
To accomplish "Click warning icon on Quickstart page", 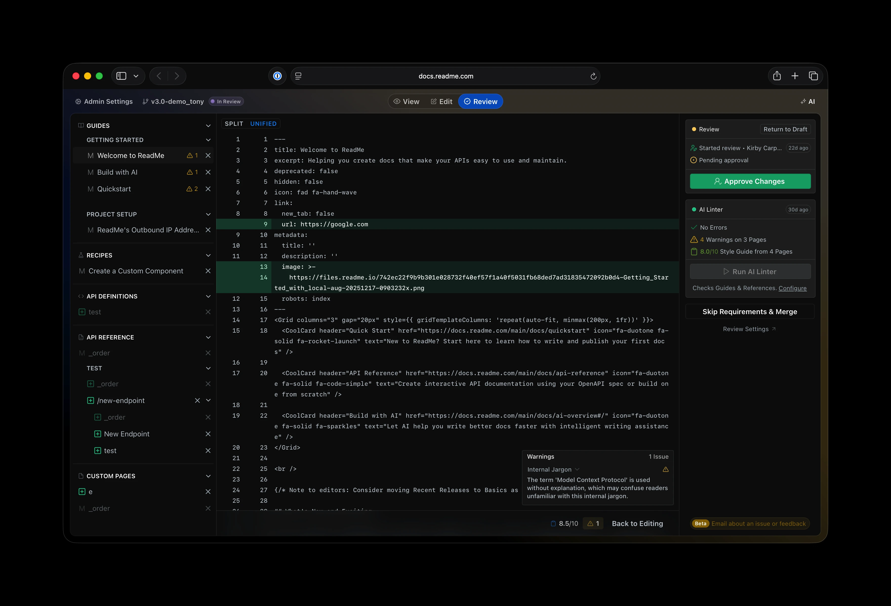I will (189, 189).
